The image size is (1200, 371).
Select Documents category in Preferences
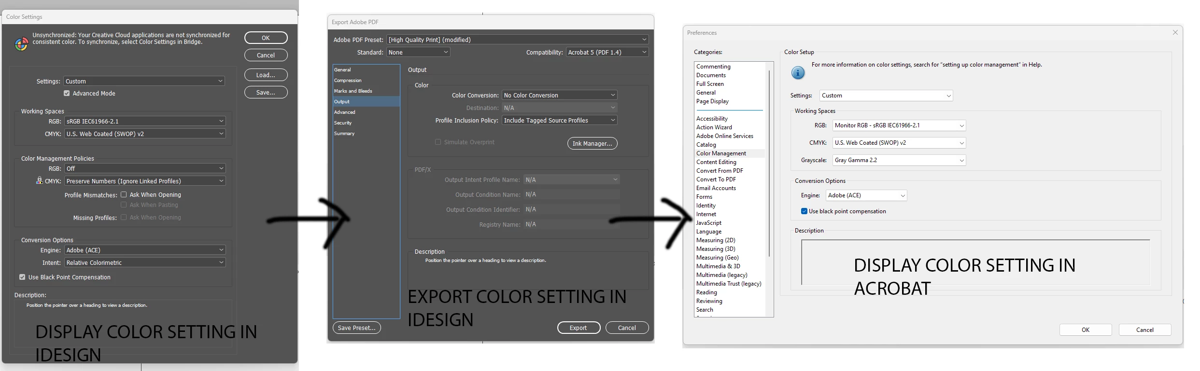click(711, 75)
